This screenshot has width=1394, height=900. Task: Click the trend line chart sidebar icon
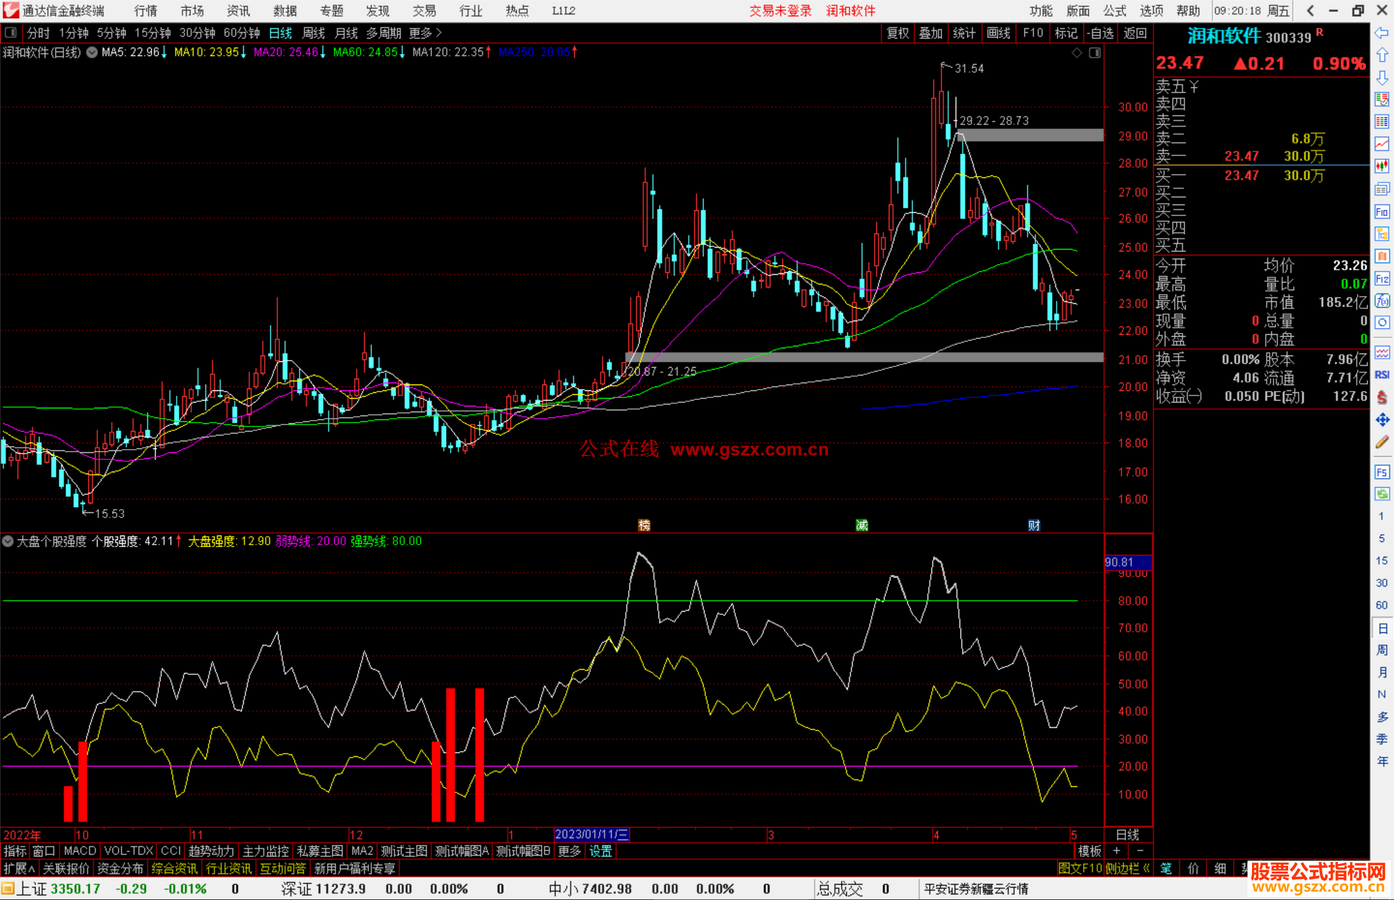(x=1382, y=144)
